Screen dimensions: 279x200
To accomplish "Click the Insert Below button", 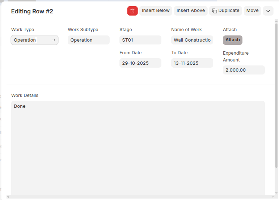I will [x=156, y=11].
